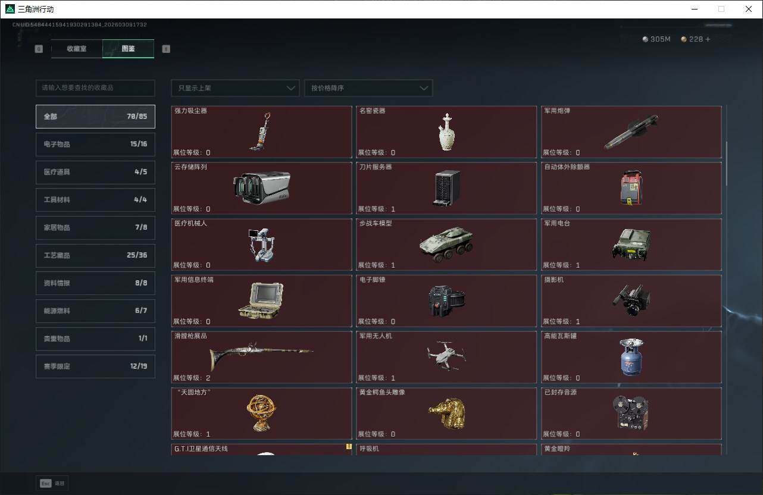Select the 赛季限定 category
Screen dimensions: 763x495
point(95,366)
